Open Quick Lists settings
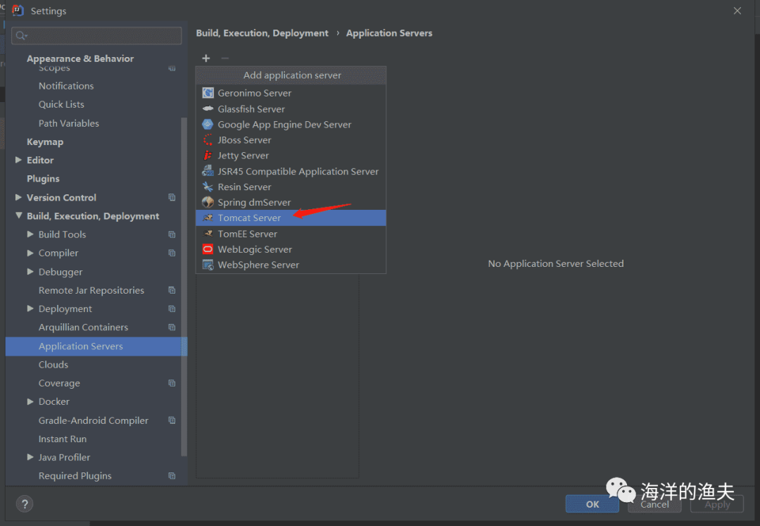 [61, 104]
